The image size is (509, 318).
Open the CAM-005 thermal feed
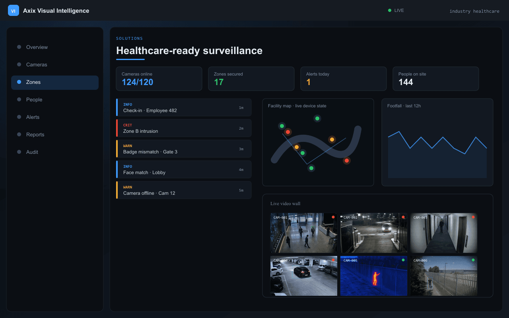[x=374, y=276]
